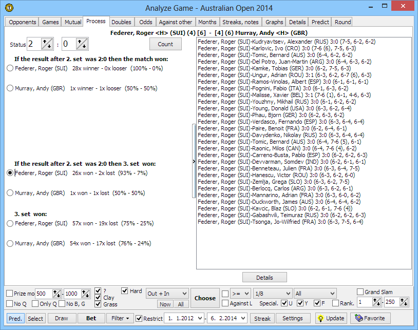Click the Now button
418x330 pixels.
165,304
